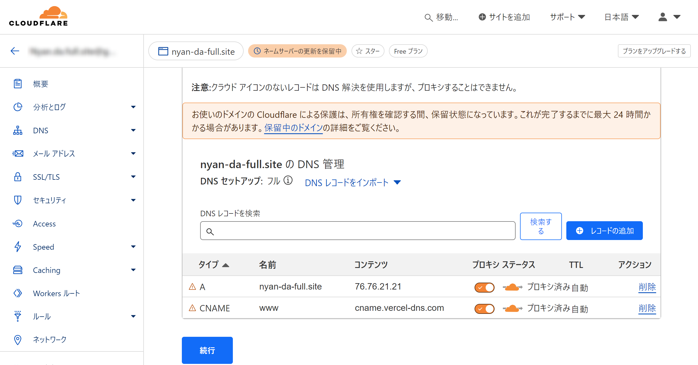
Task: Open ネットワーク in sidebar
Action: coord(50,340)
